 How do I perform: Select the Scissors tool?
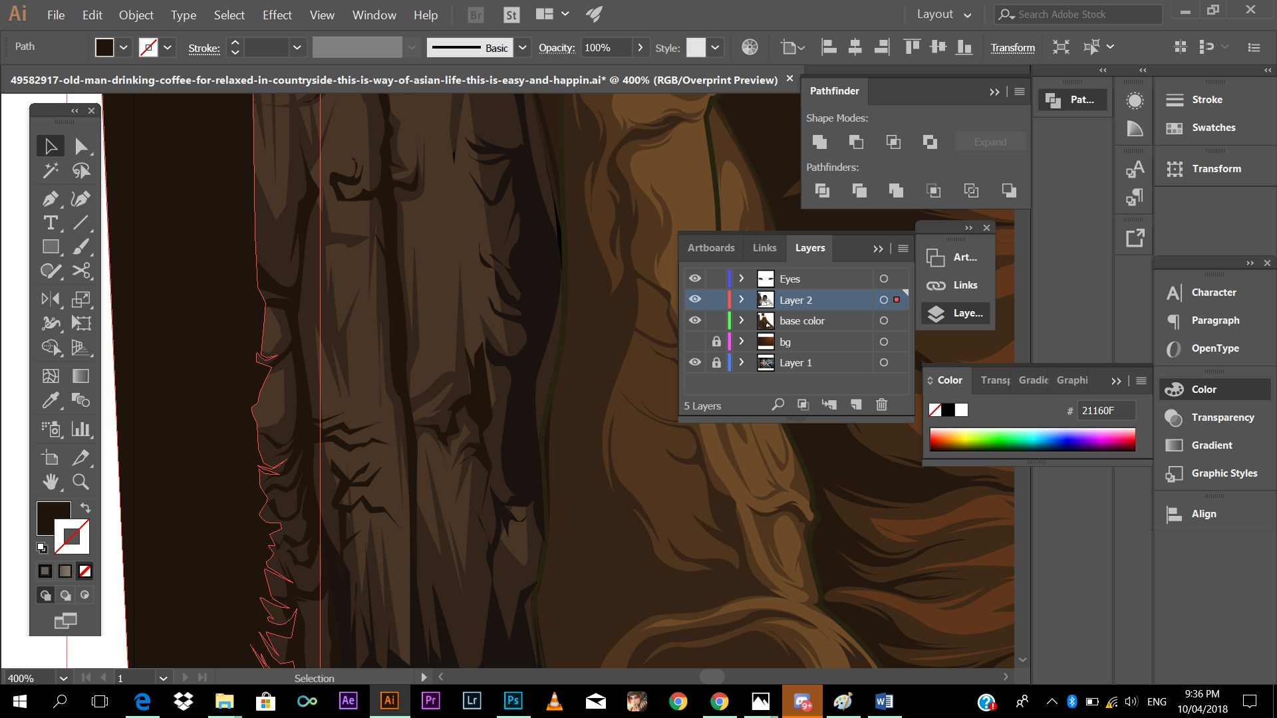tap(81, 271)
